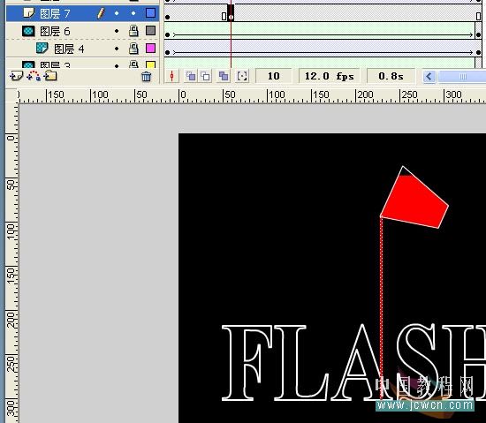The width and height of the screenshot is (486, 423).
Task: Open Modify Onion Markers menu
Action: (242, 76)
